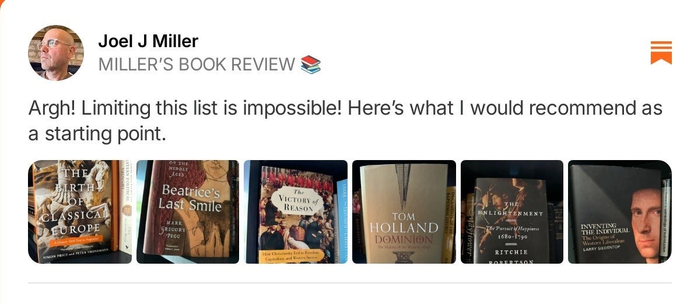This screenshot has width=694, height=305.
Task: Select the post text beginning with Argh!
Action: click(x=345, y=121)
